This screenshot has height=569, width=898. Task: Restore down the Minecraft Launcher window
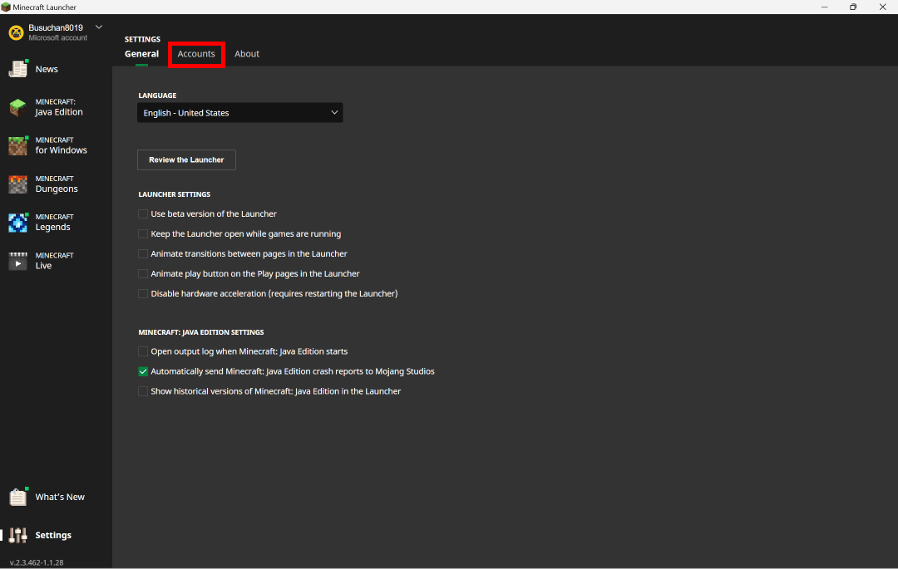[853, 7]
